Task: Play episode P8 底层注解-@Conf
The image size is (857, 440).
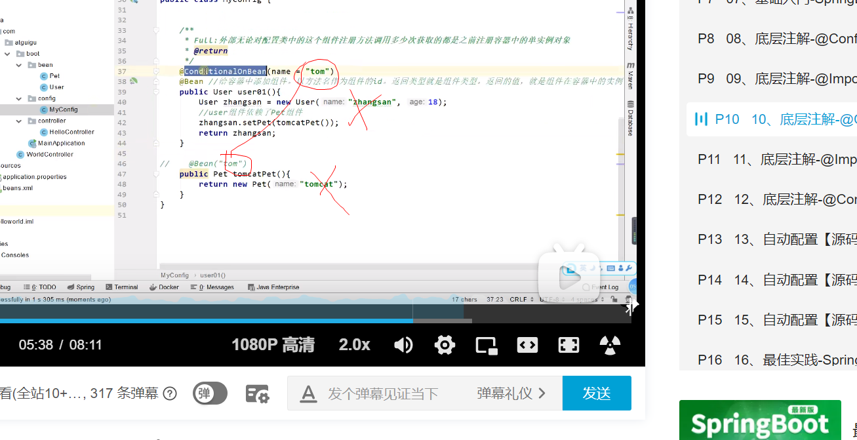Action: [776, 39]
